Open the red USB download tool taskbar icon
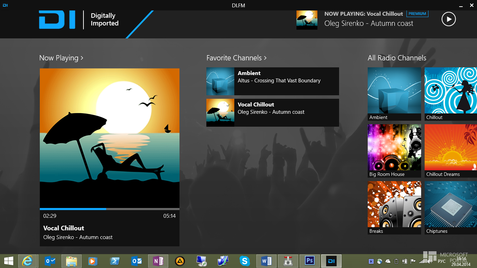The image size is (477, 268). [x=288, y=261]
